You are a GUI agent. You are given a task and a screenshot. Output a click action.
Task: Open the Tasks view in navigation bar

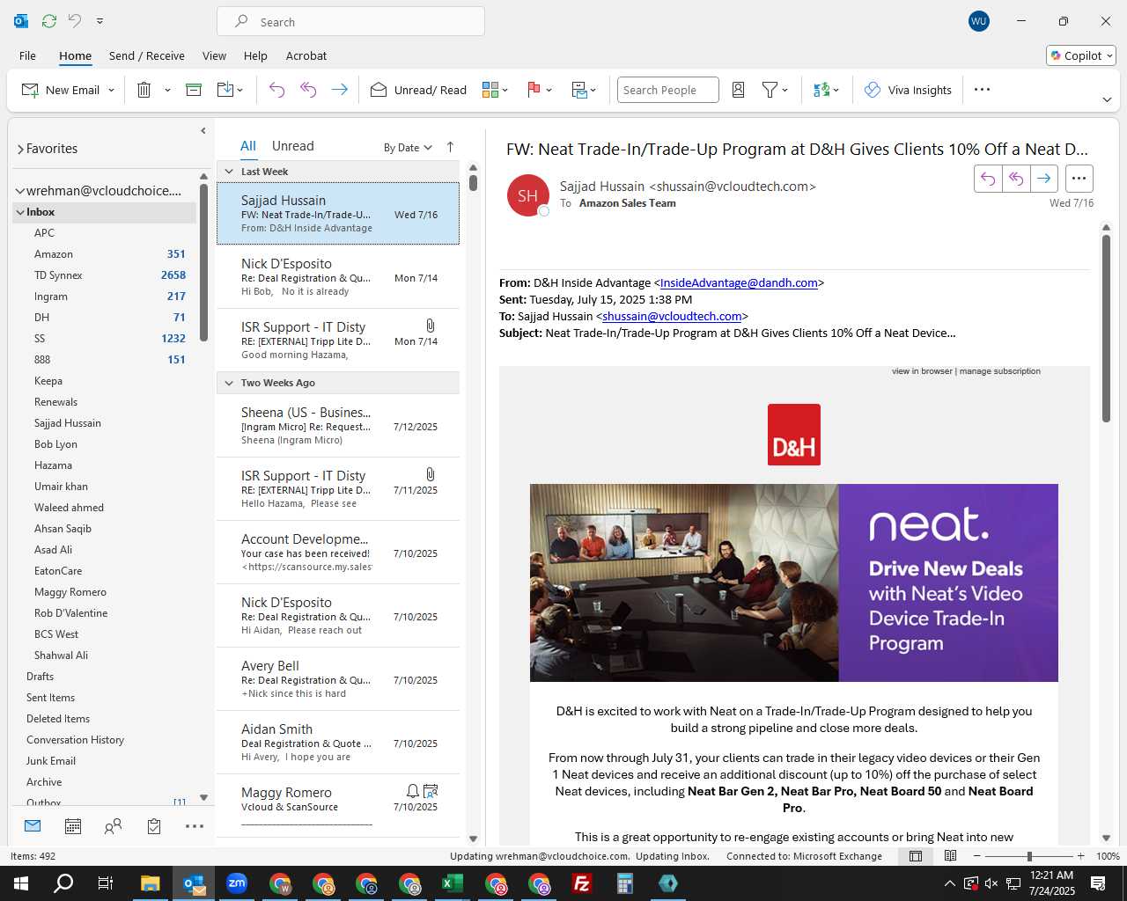(x=154, y=826)
